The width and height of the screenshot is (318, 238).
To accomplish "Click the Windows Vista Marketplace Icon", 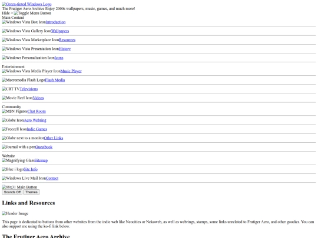I will coord(31,40).
